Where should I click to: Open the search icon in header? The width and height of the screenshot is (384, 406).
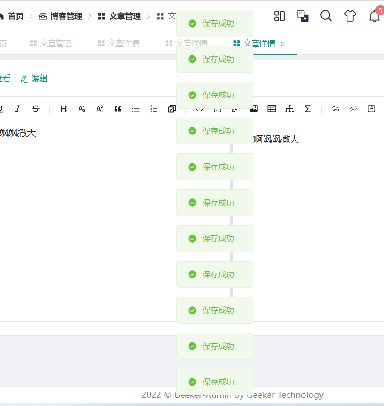(326, 16)
